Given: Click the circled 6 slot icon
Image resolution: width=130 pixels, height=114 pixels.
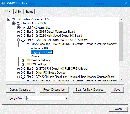Looking at the screenshot, I should pos(23,73).
